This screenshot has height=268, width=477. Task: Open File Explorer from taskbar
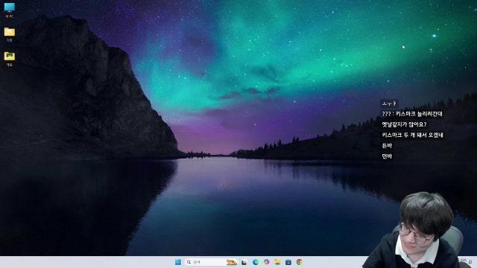(277, 262)
